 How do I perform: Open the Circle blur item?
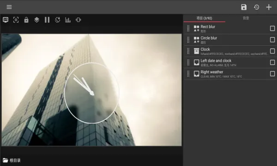(x=230, y=40)
